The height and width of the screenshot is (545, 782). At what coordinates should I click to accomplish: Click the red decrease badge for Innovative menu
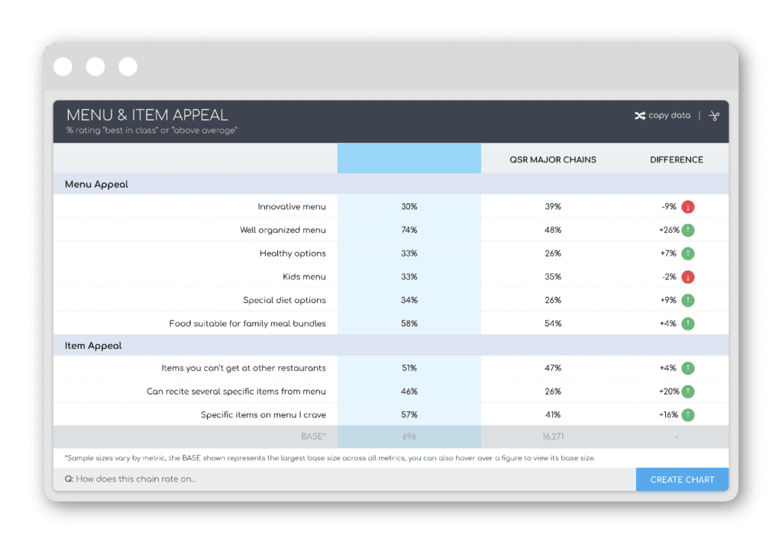point(687,206)
